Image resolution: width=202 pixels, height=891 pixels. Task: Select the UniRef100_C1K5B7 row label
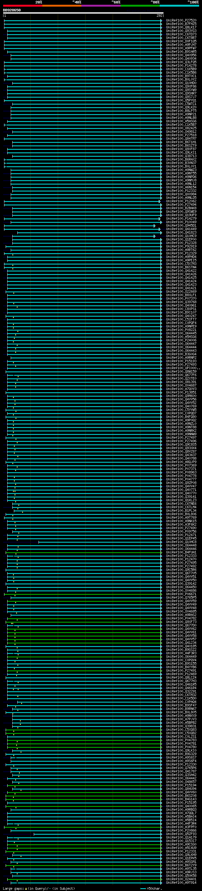click(181, 125)
